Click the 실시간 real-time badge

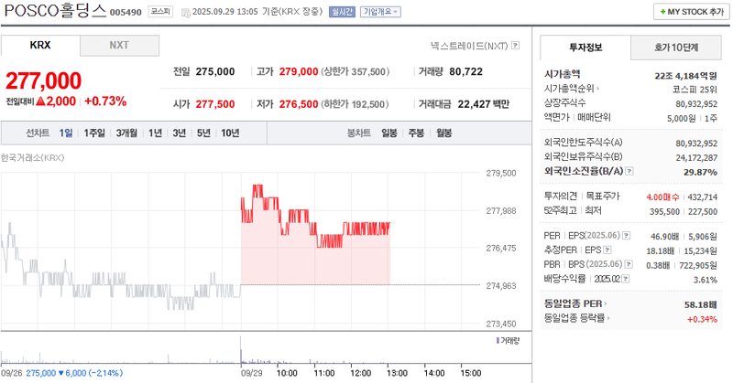(342, 12)
